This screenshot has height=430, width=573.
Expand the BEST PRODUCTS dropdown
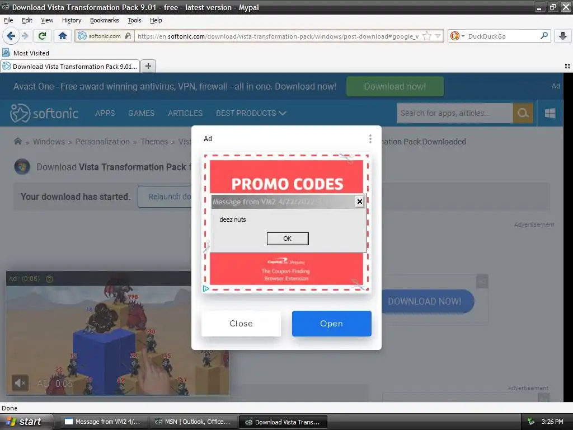click(x=251, y=113)
